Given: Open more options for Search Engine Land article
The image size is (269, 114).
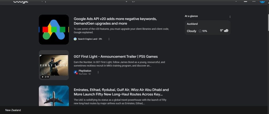Looking at the screenshot, I should pyautogui.click(x=109, y=39).
